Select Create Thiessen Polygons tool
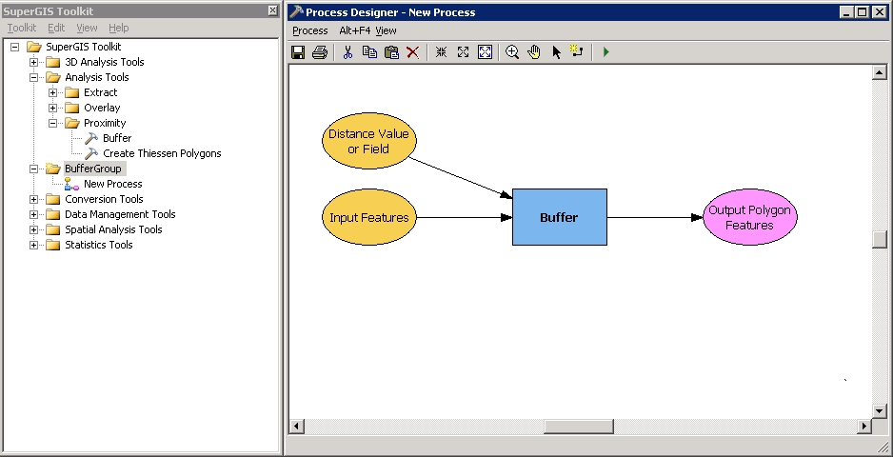The image size is (893, 457). coord(161,153)
